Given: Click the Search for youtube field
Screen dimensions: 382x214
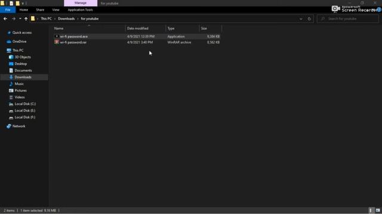Looking at the screenshot, I should pyautogui.click(x=348, y=18).
